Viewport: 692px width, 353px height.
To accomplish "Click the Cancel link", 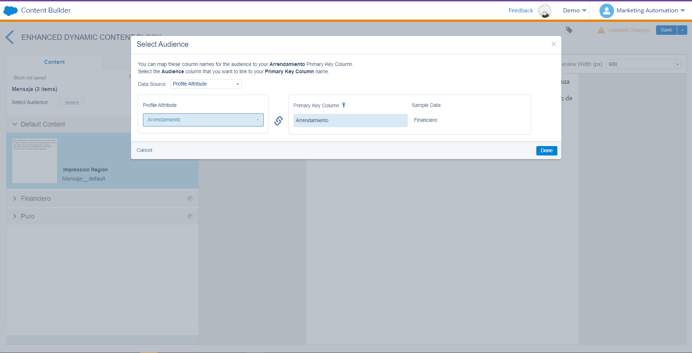I will 144,150.
